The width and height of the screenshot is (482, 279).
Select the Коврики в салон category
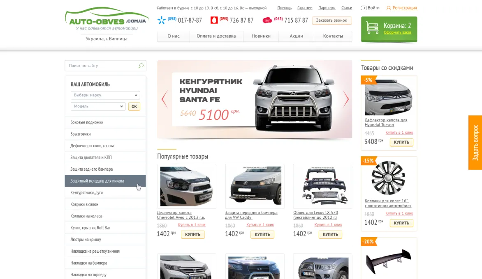(105, 204)
